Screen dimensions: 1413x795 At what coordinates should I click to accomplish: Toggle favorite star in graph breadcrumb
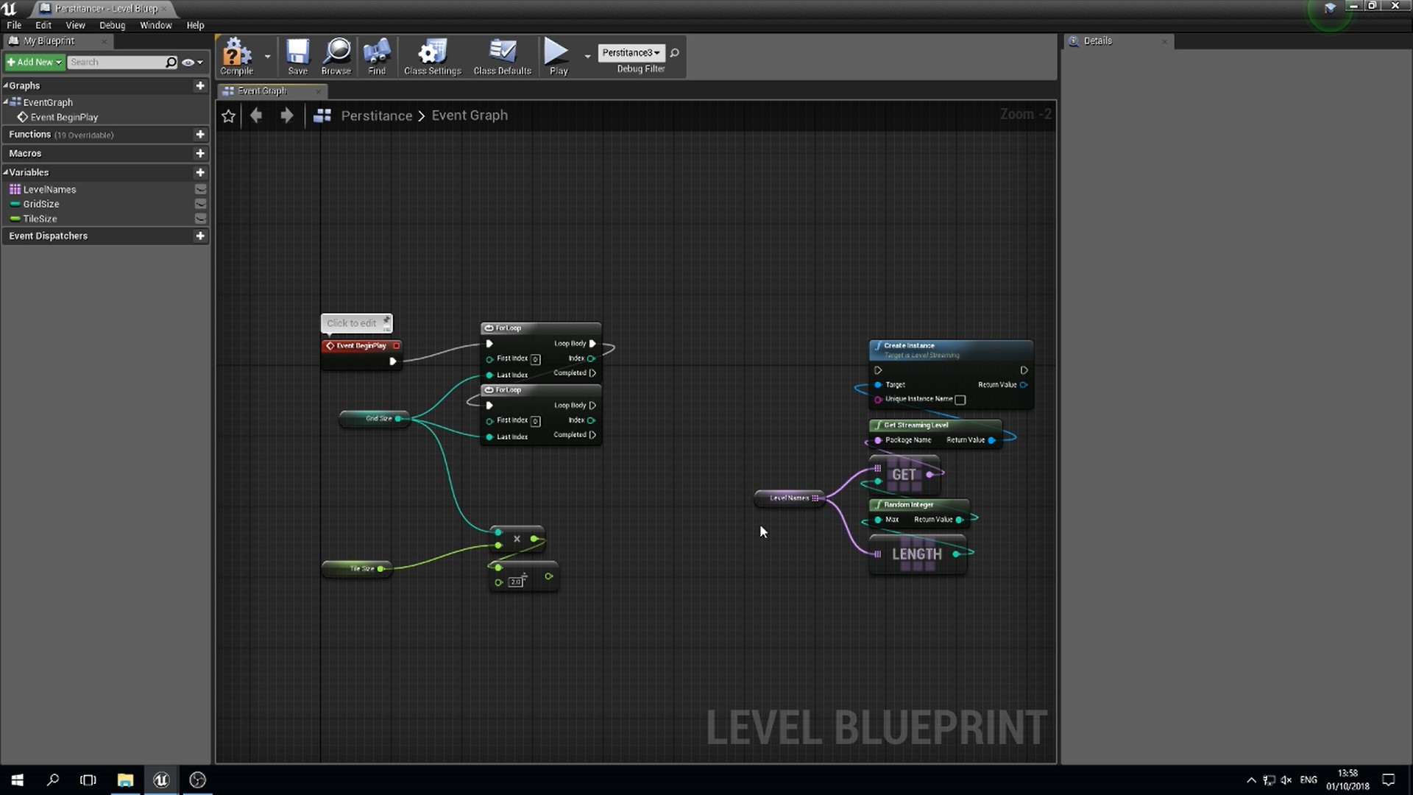(229, 116)
